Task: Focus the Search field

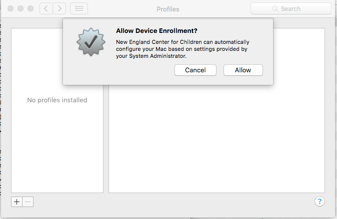Action: (291, 8)
